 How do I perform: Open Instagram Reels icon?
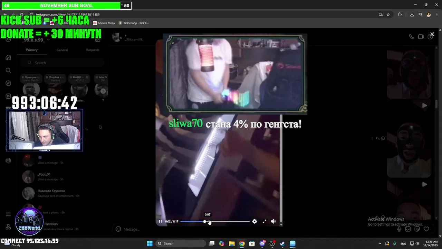coord(8,96)
